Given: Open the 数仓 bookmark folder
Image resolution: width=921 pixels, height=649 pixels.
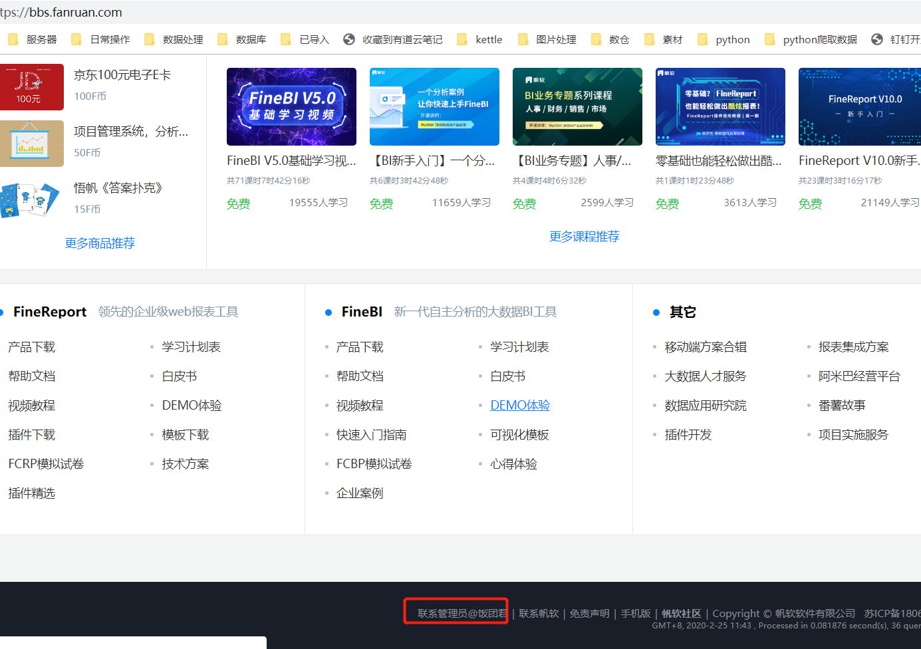Looking at the screenshot, I should 610,40.
